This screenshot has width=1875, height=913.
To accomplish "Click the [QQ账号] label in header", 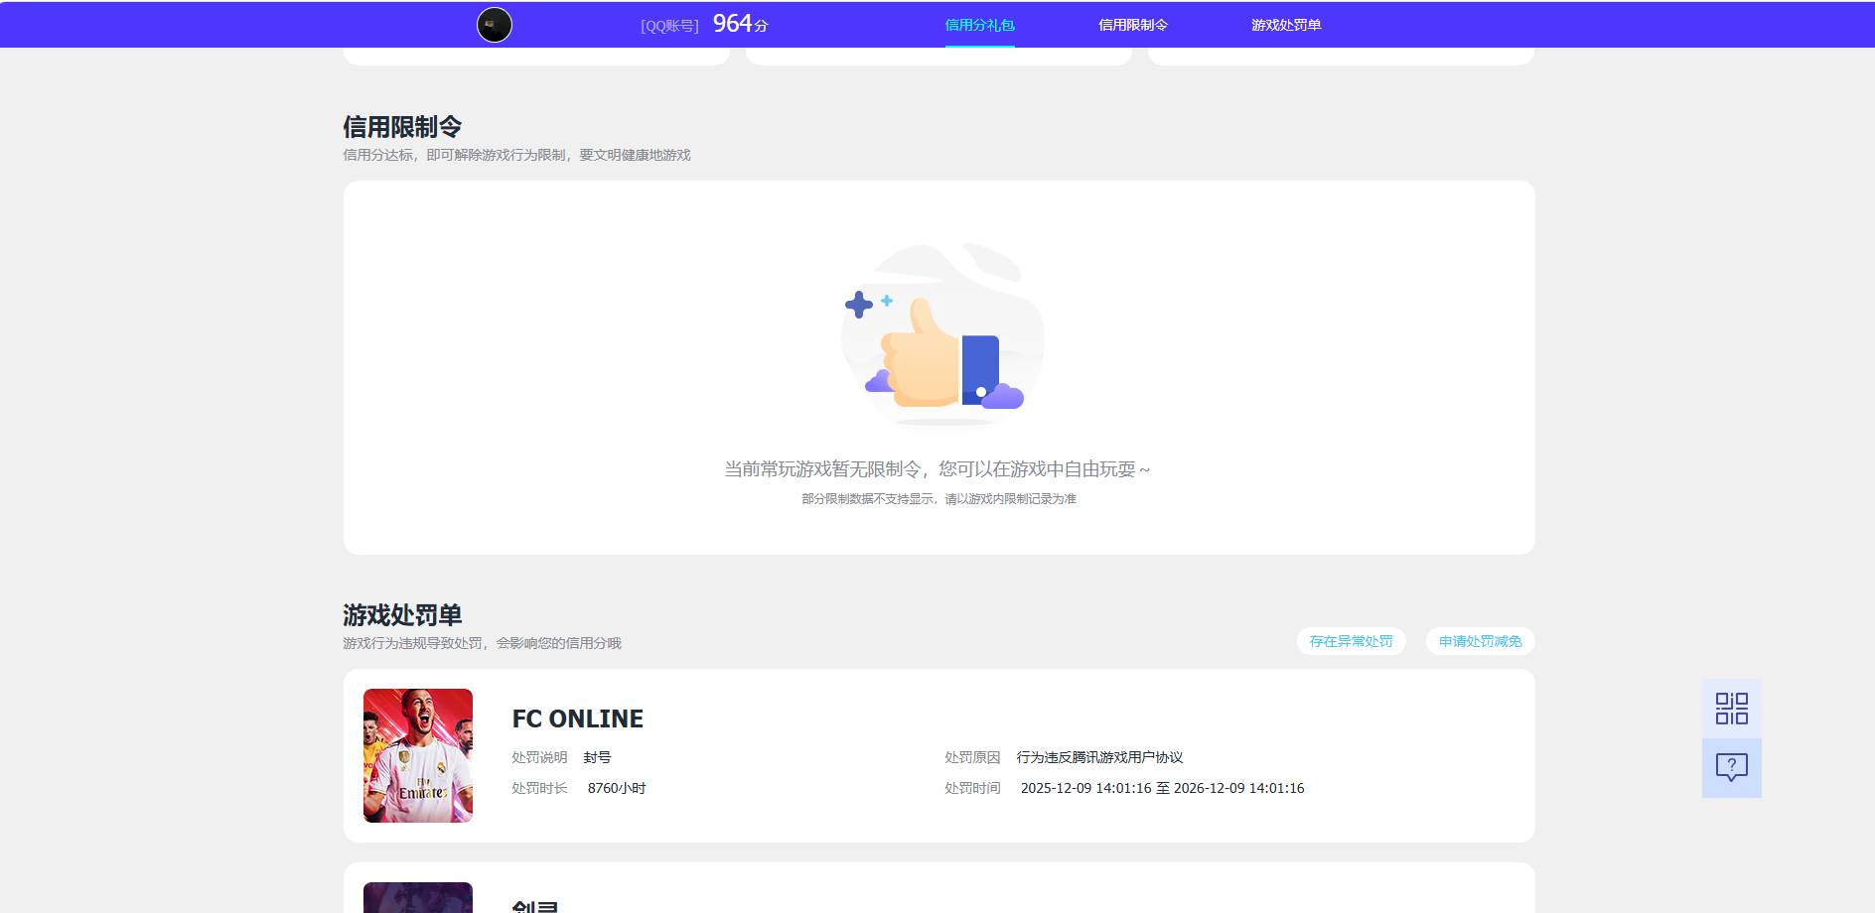I will point(669,26).
